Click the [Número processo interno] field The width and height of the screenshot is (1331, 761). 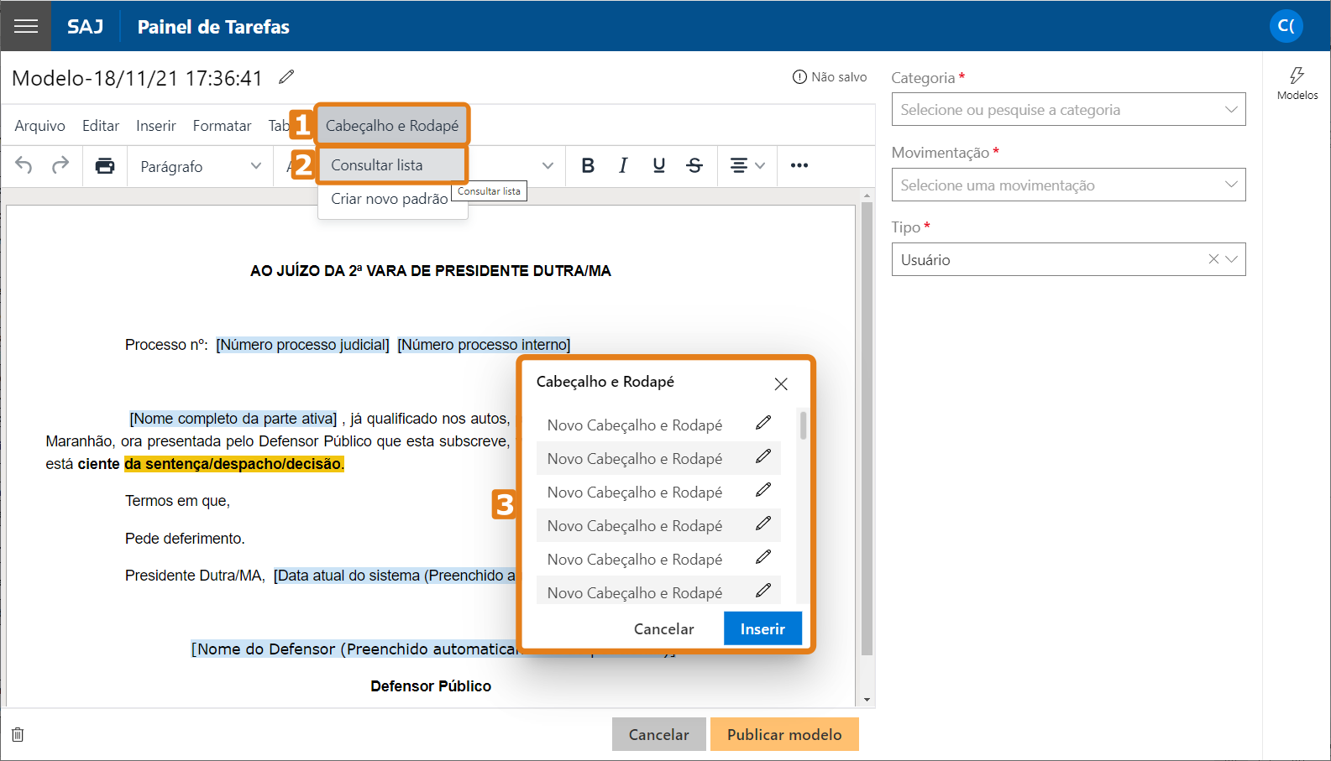[485, 345]
